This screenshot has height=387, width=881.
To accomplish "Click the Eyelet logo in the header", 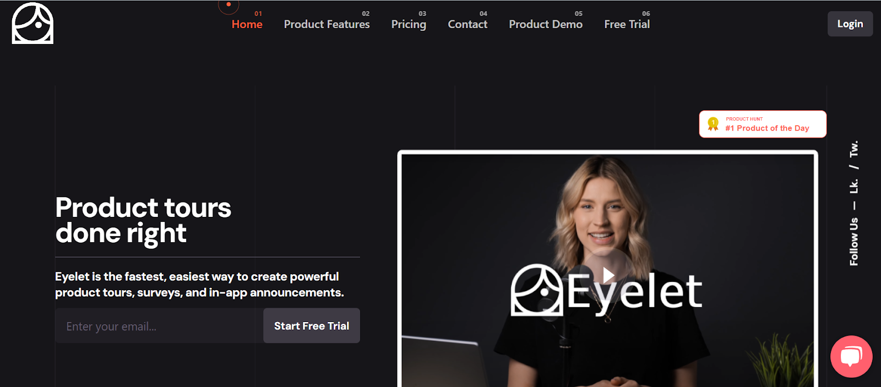I will 32,23.
